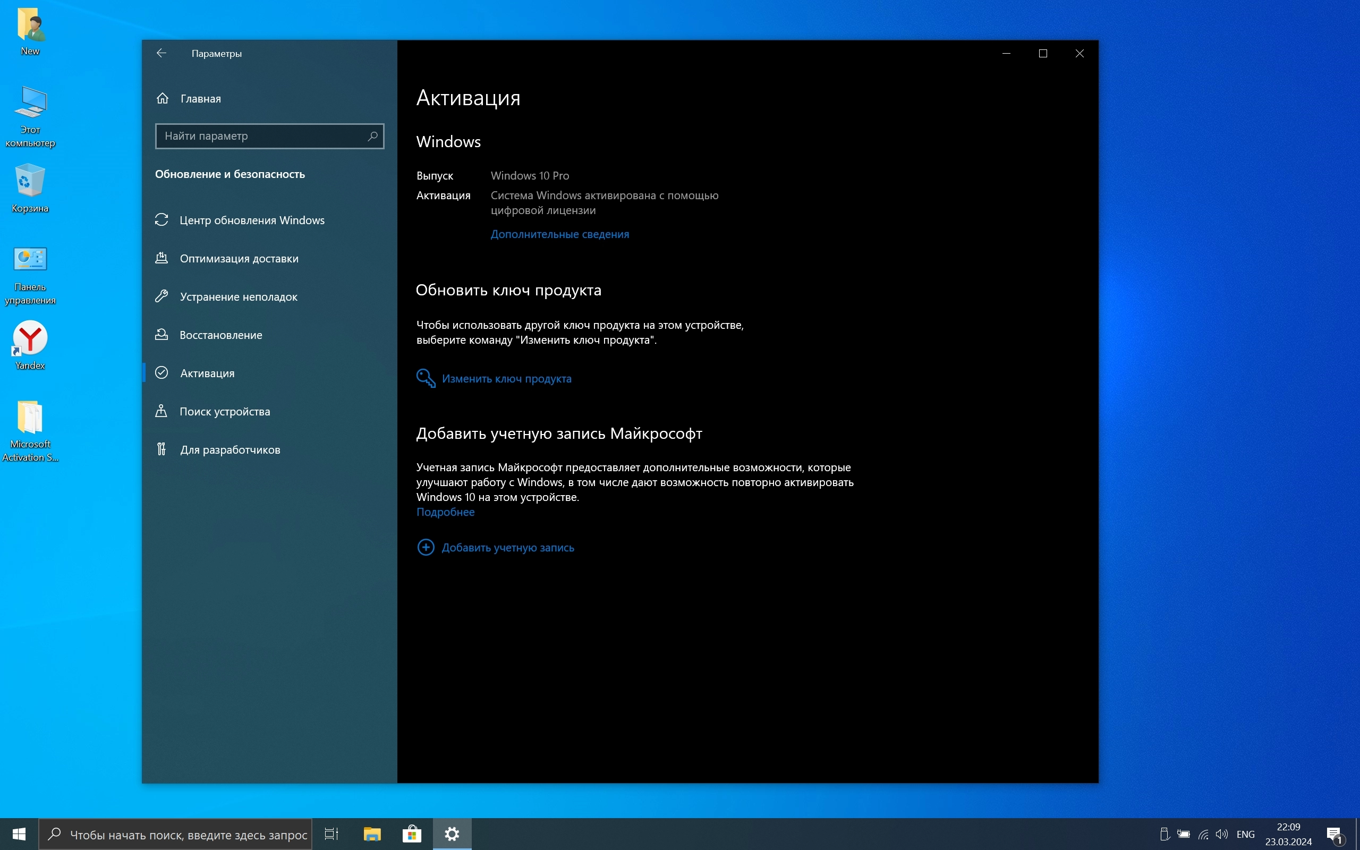Viewport: 1360px width, 850px height.
Task: Click the Подробнее link
Action: pos(445,512)
